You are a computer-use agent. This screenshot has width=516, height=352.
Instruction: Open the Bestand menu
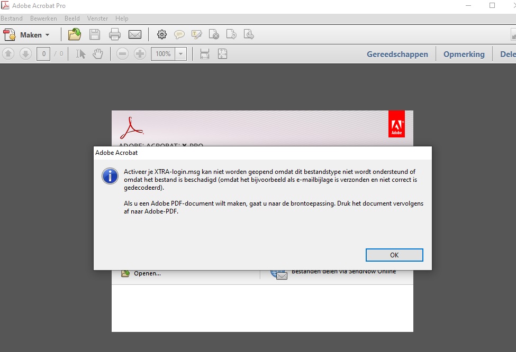[12, 18]
